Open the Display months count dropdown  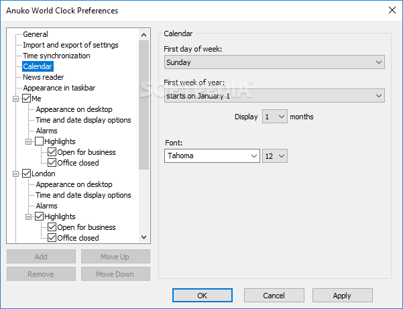[274, 117]
